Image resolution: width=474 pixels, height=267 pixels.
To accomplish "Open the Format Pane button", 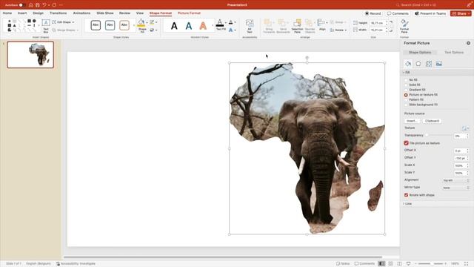I will coord(404,26).
